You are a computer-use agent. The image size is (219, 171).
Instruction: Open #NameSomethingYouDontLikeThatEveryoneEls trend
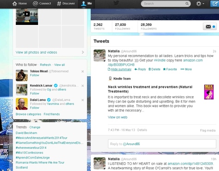tap(50, 143)
